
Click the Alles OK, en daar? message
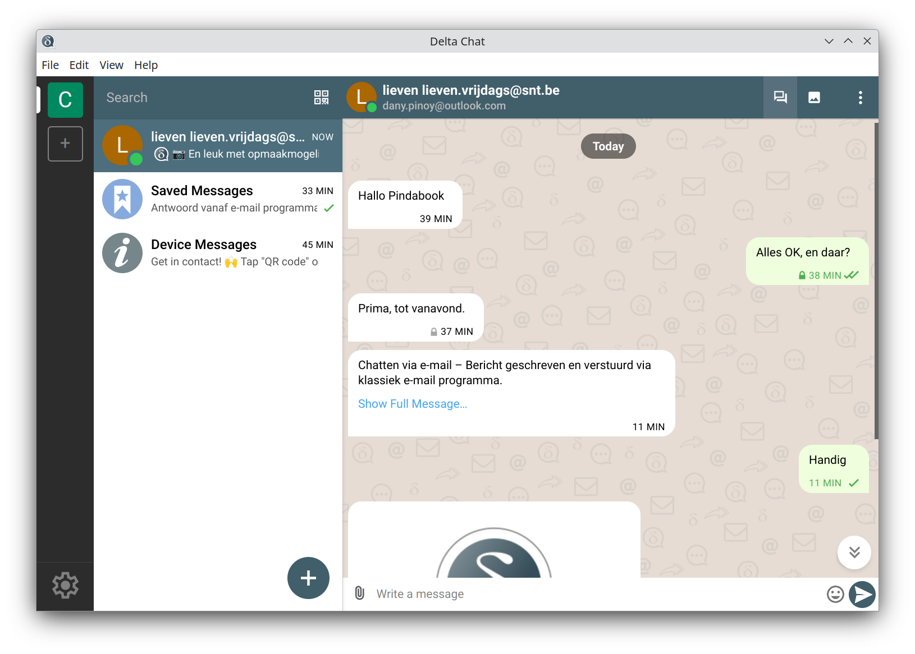807,261
